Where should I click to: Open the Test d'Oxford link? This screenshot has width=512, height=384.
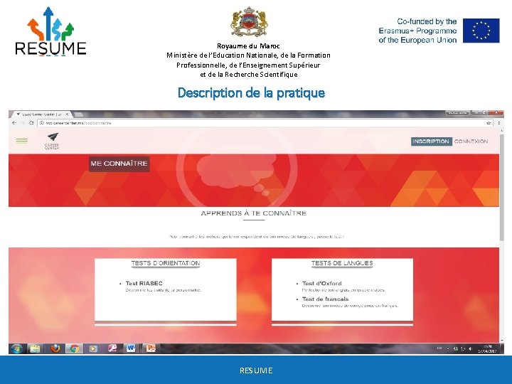click(x=321, y=283)
